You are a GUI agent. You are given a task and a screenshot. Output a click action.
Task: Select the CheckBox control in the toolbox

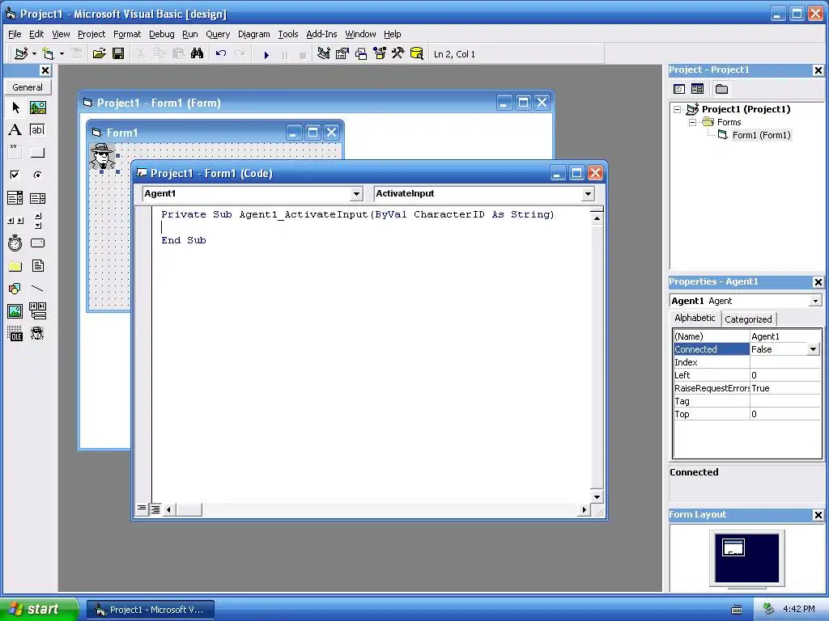click(15, 175)
